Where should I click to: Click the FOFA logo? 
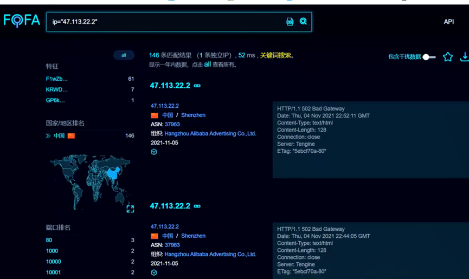[22, 21]
